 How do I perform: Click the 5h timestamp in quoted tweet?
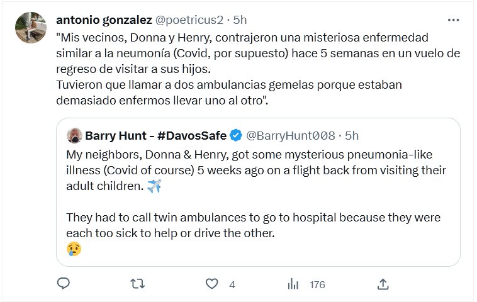[352, 135]
